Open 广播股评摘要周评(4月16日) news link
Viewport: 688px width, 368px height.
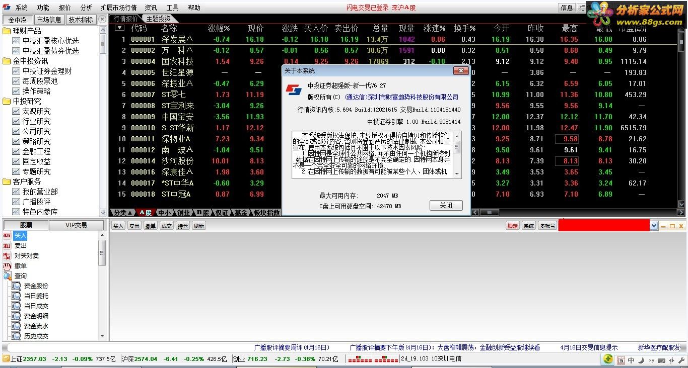click(x=292, y=347)
